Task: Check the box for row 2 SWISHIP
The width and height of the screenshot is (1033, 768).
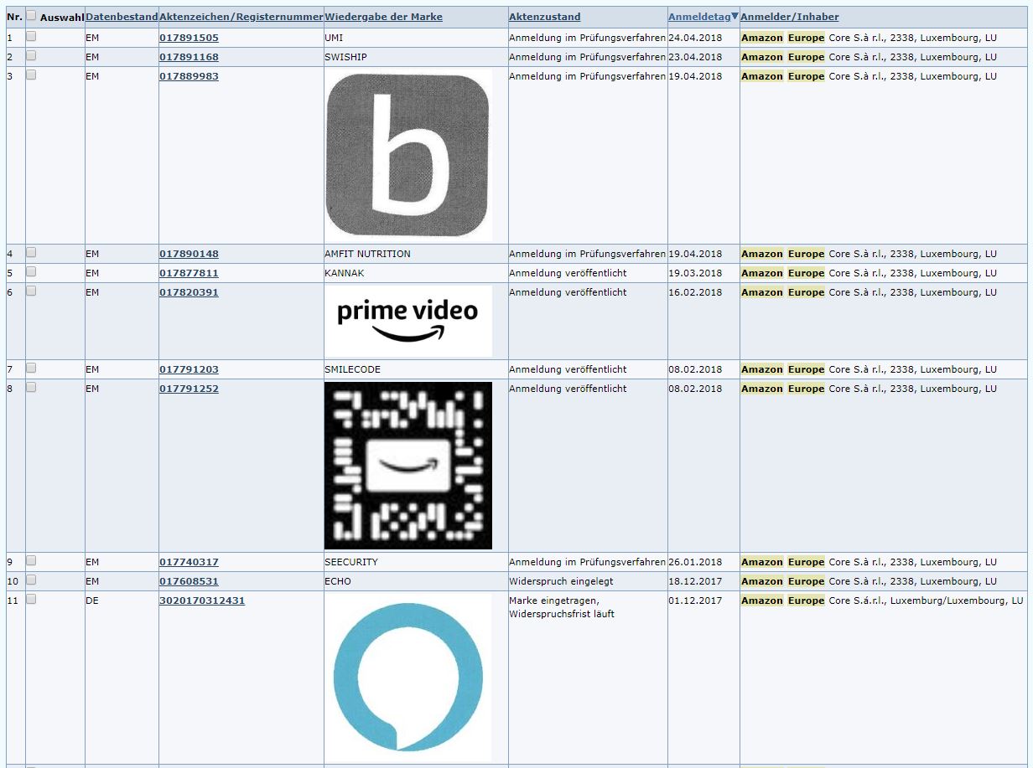Action: (31, 55)
